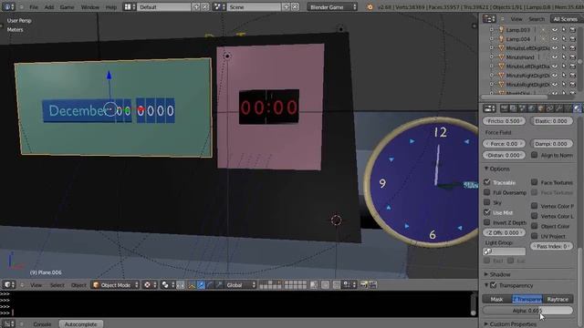Image resolution: width=584 pixels, height=328 pixels.
Task: Collapse the Transparency panel
Action: click(486, 285)
